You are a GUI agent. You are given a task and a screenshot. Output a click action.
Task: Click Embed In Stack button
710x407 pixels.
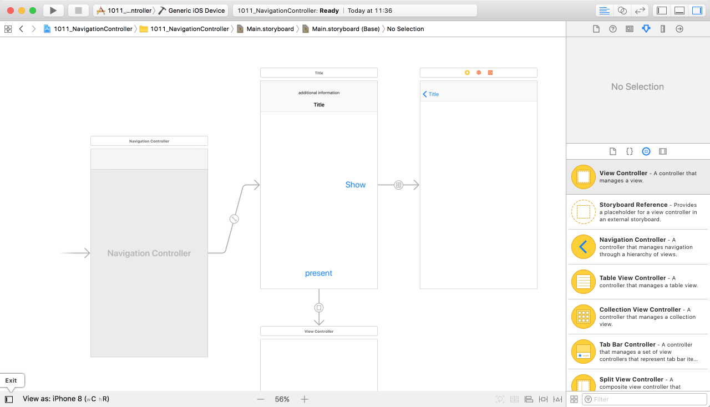514,399
